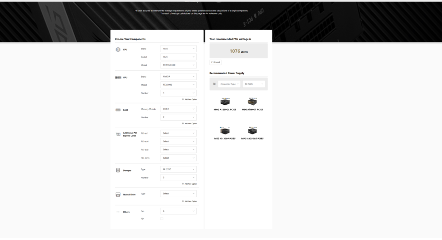Open the MPG A1250GS PCIE5 product image
The width and height of the screenshot is (442, 240).
[x=252, y=130]
